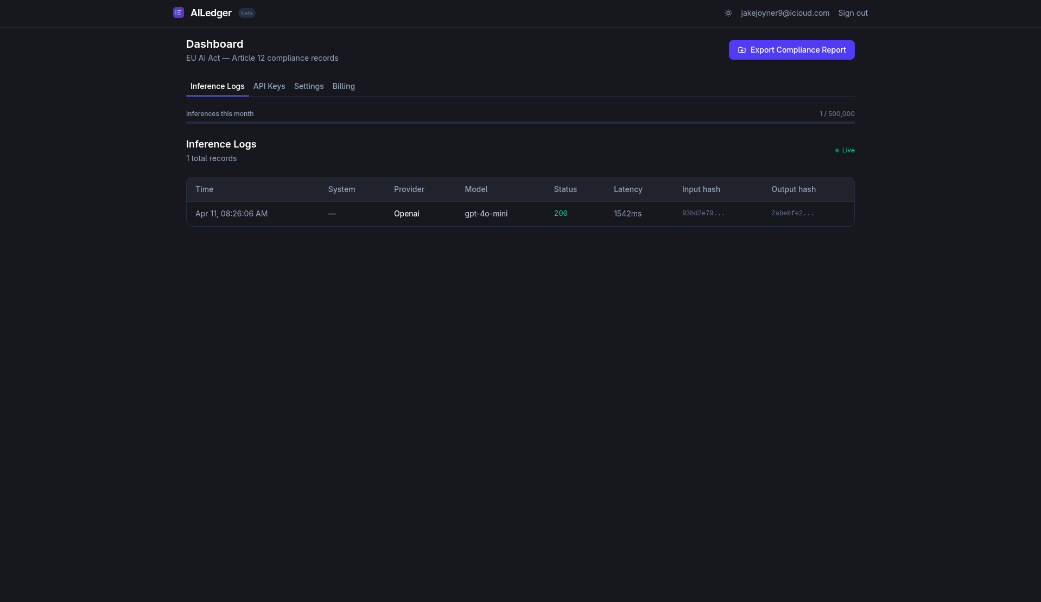Image resolution: width=1041 pixels, height=602 pixels.
Task: Click the green 200 status code
Action: tap(561, 213)
